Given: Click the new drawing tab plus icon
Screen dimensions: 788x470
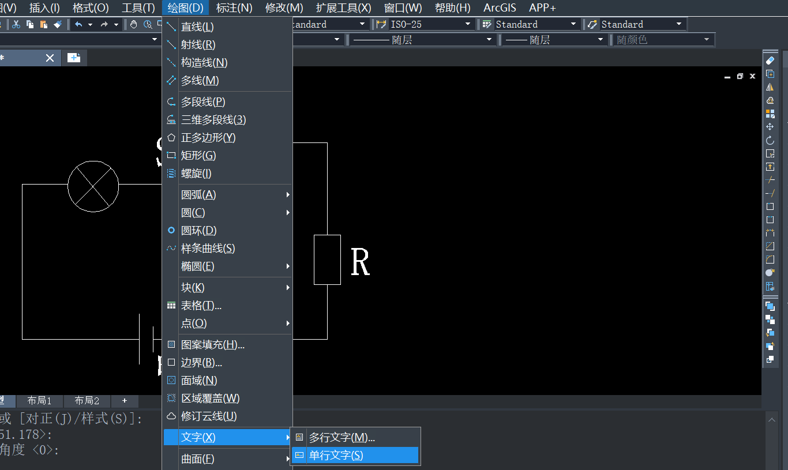Looking at the screenshot, I should [x=73, y=58].
